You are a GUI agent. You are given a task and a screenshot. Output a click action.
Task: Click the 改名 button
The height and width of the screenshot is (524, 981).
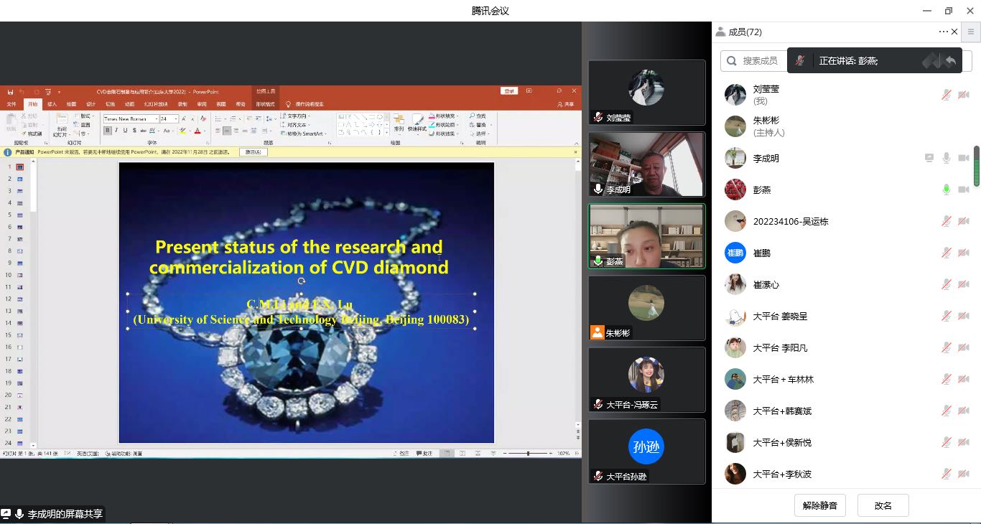pyautogui.click(x=883, y=505)
